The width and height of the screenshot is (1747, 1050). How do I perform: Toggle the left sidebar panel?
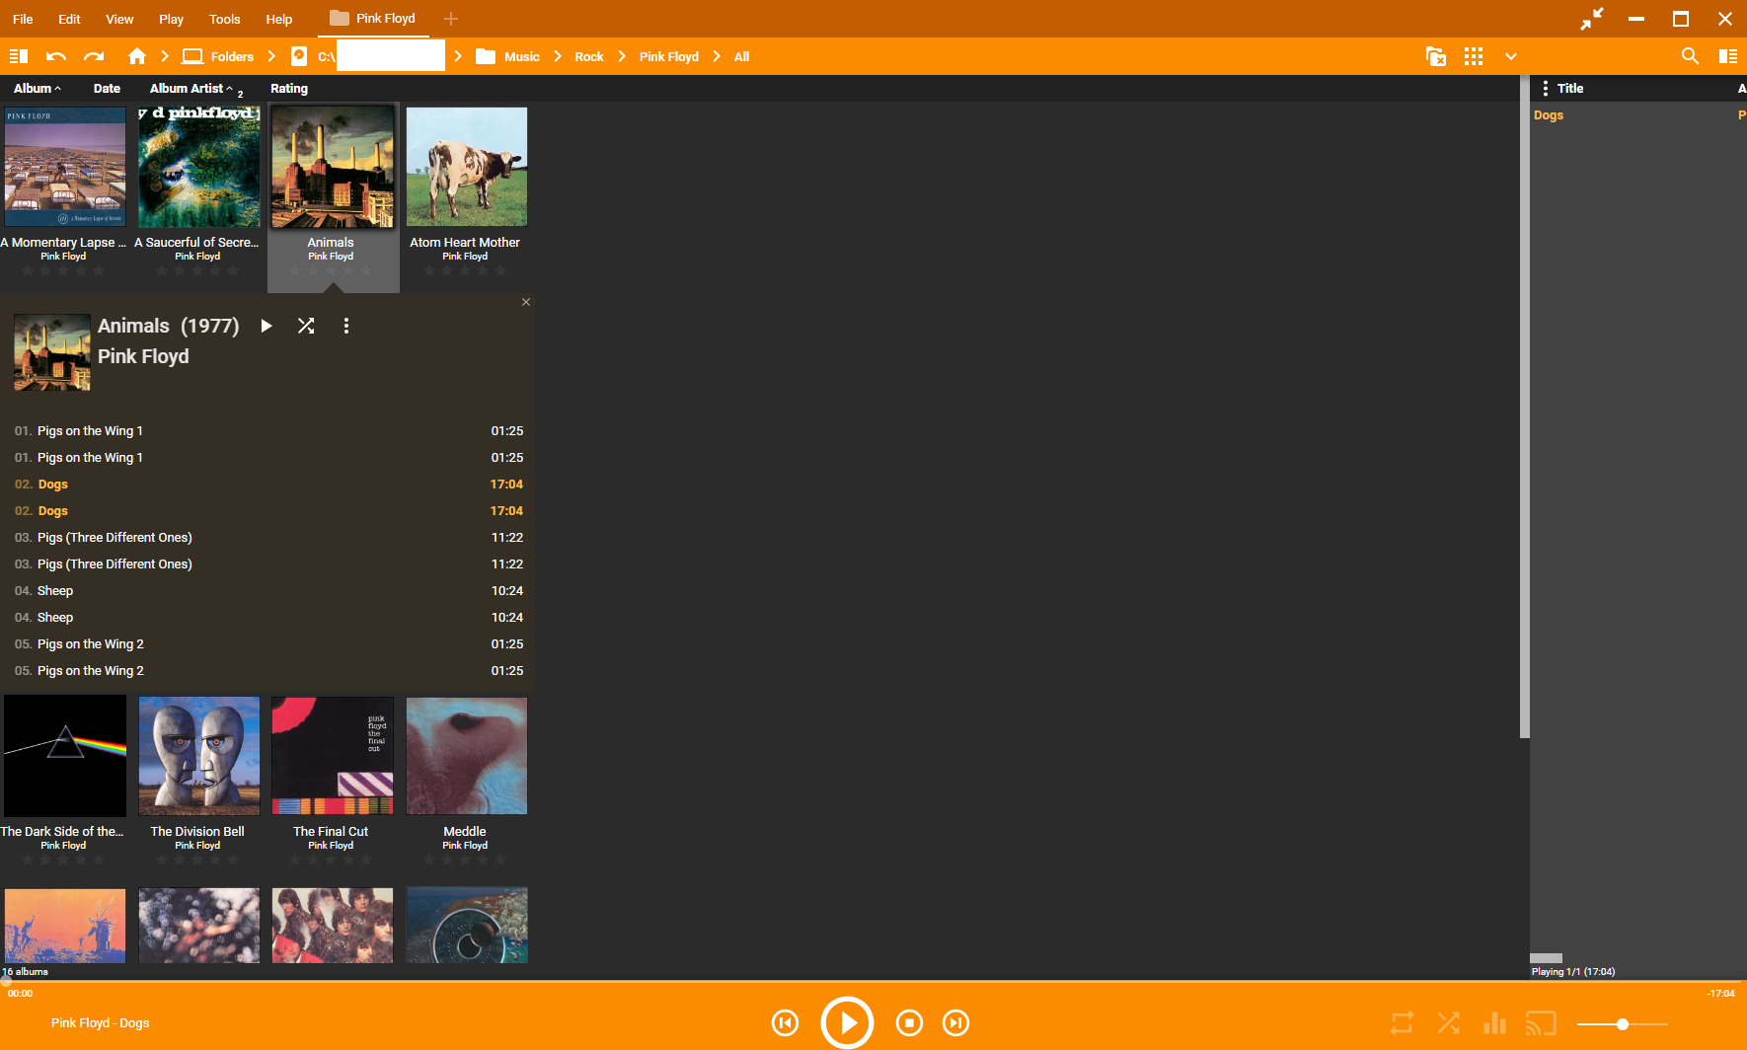pos(19,56)
